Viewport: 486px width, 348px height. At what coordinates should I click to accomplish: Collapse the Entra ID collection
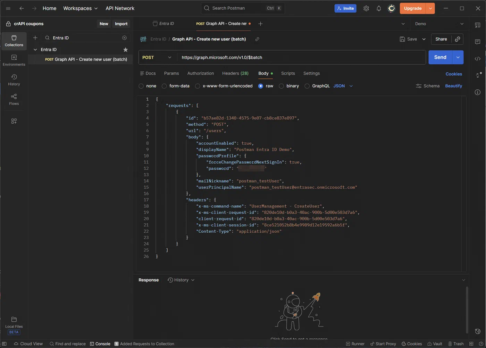[35, 50]
